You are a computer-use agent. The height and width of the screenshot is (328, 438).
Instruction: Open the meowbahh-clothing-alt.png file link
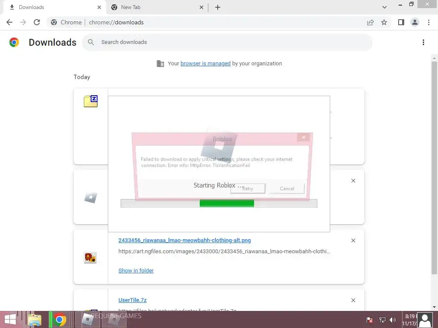click(x=184, y=240)
